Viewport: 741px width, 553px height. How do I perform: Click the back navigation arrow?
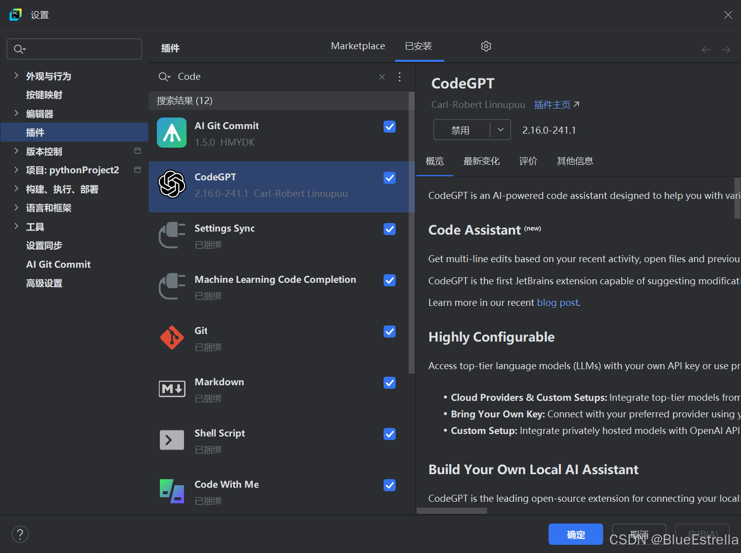tap(706, 49)
